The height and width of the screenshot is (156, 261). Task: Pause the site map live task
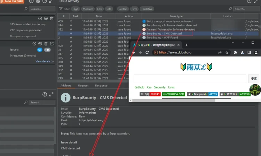tap(40, 18)
